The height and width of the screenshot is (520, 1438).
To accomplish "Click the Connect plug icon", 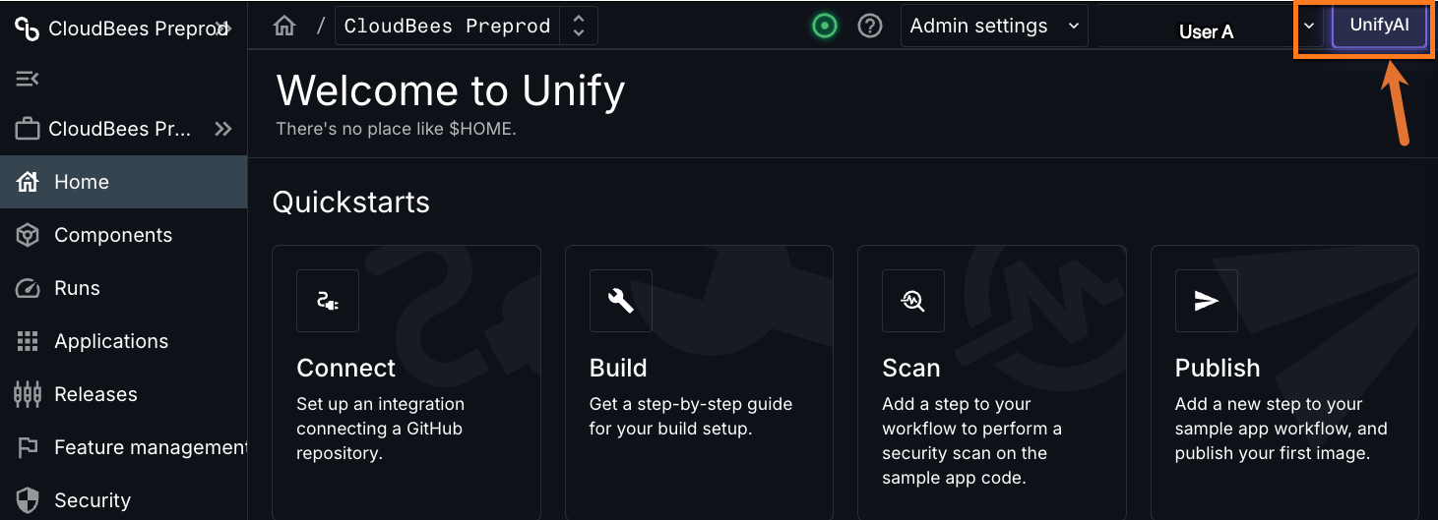I will pyautogui.click(x=328, y=301).
